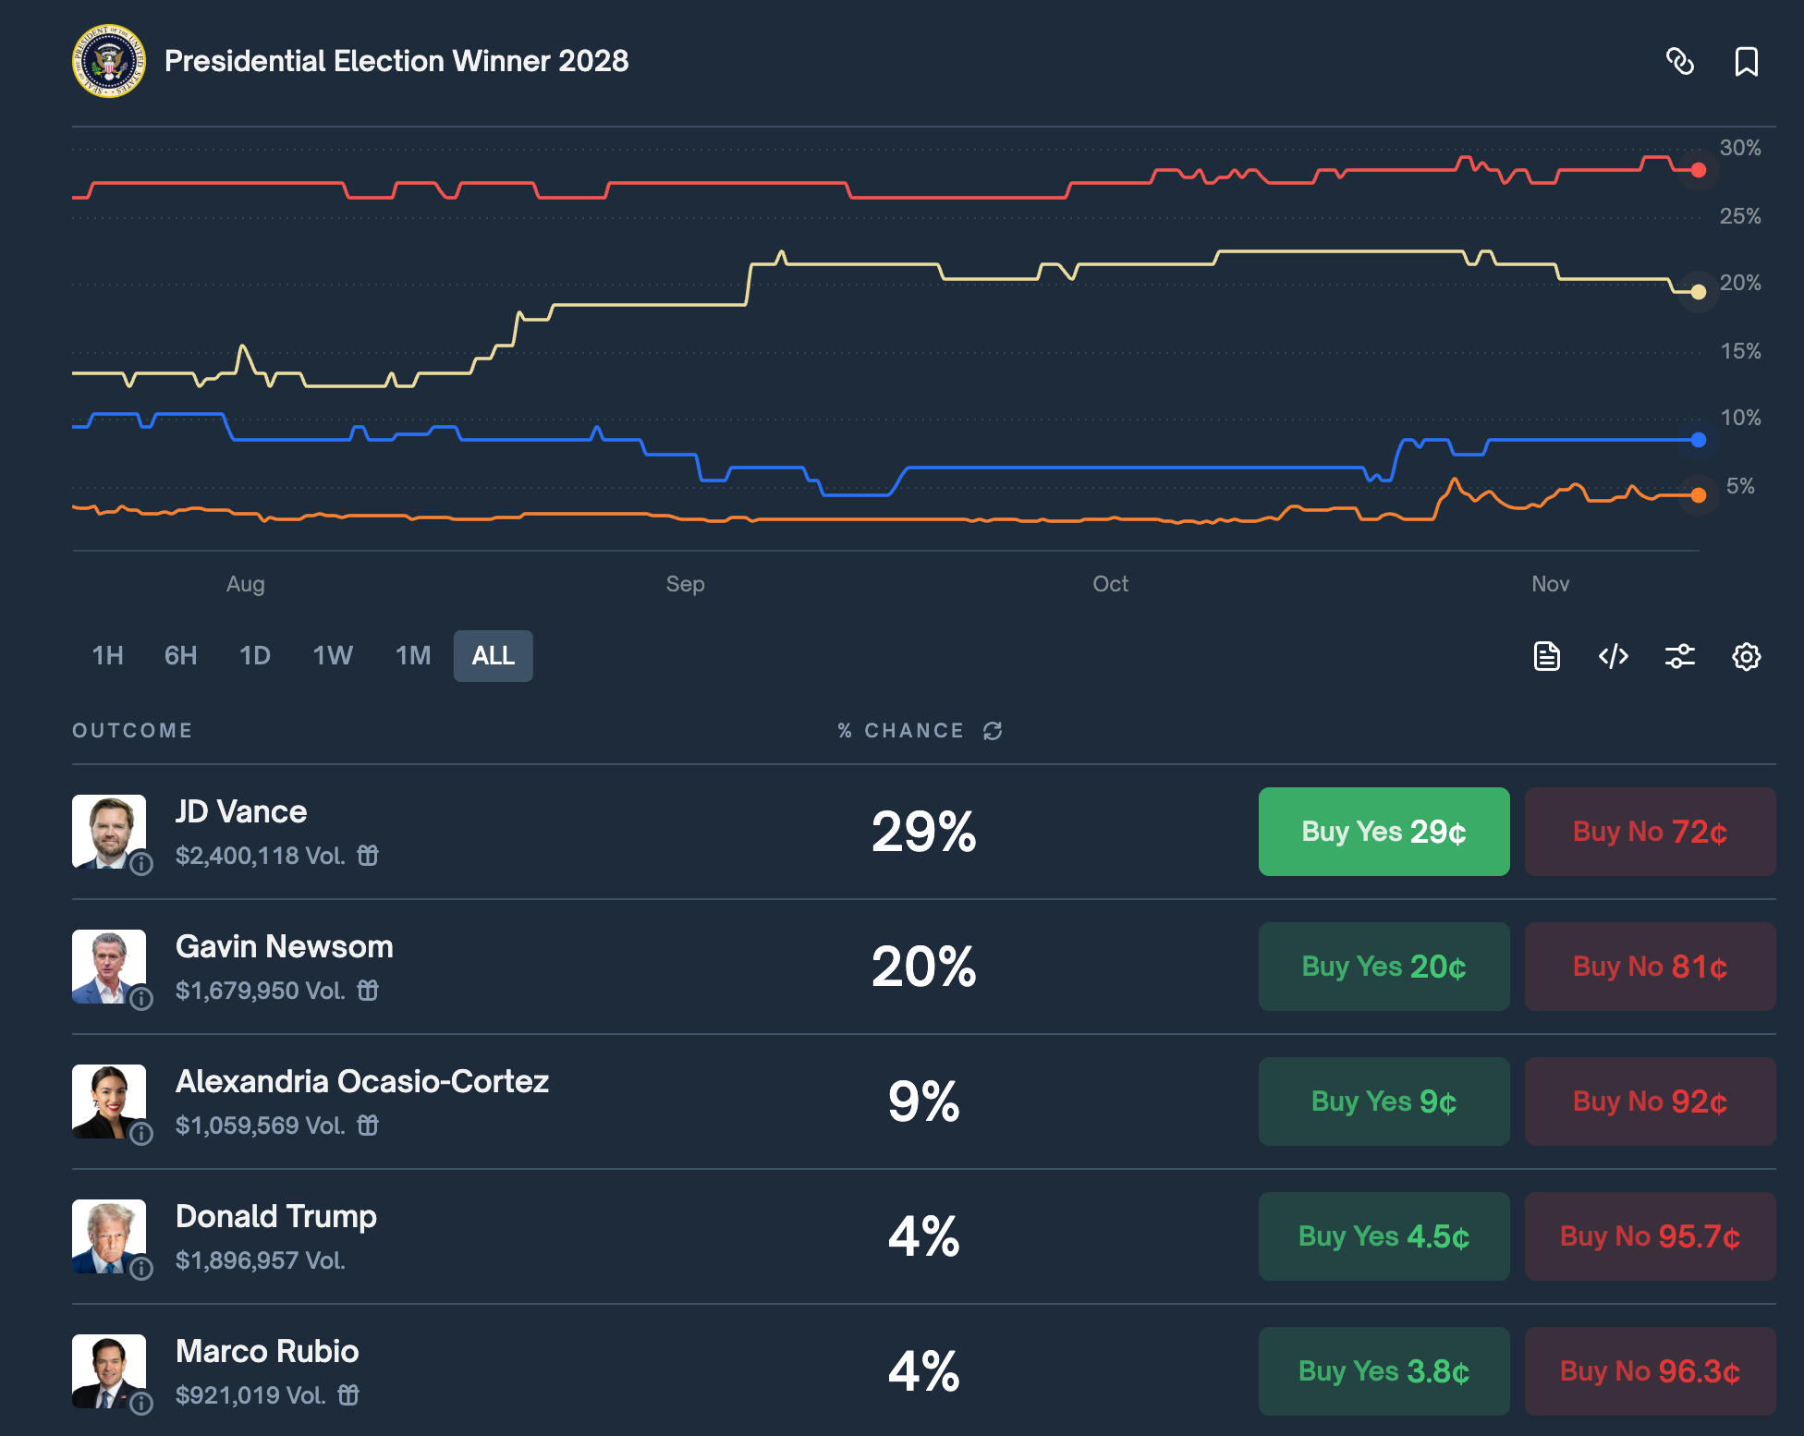Screen dimensions: 1804x1436
Task: Open the gift icon next to JD Vance volume
Action: click(368, 856)
